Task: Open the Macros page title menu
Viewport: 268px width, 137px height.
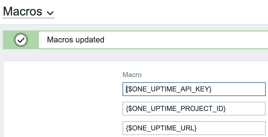Action: 28,12
